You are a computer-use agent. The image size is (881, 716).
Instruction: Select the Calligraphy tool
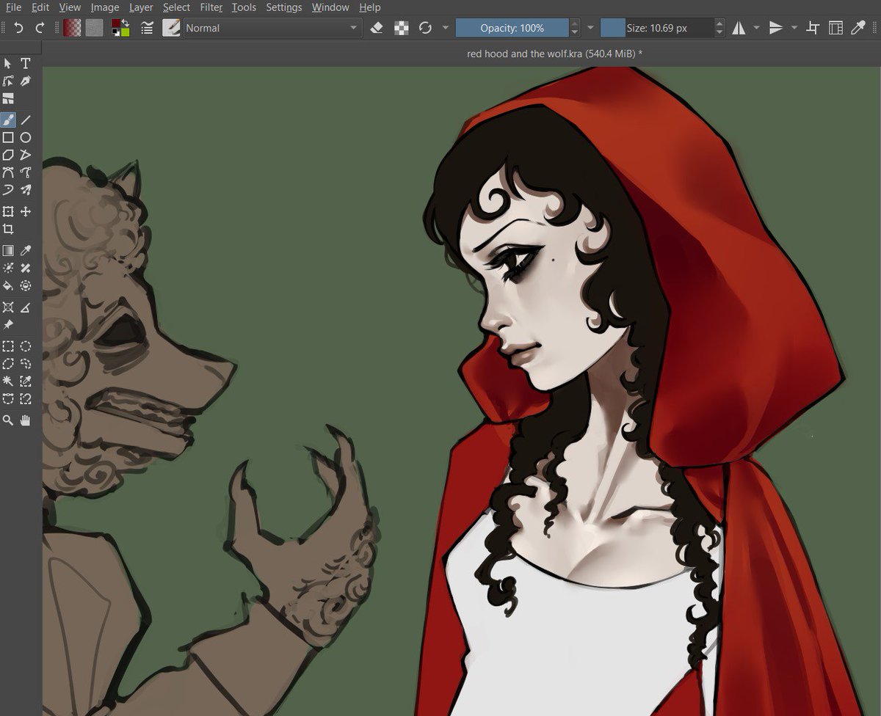click(x=26, y=81)
